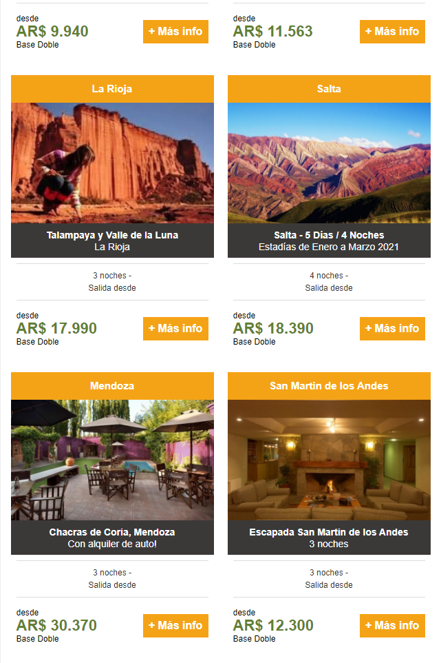The height and width of the screenshot is (663, 441).
Task: Open Talampaya y Valle de la Luna title
Action: coord(112,235)
